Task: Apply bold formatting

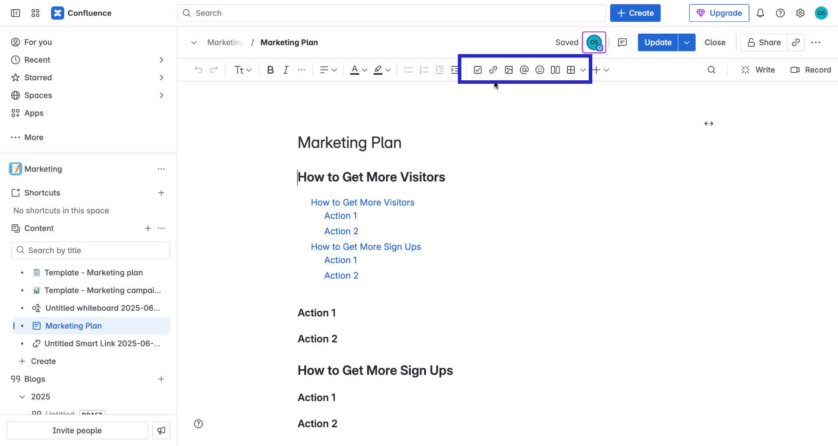Action: (270, 69)
